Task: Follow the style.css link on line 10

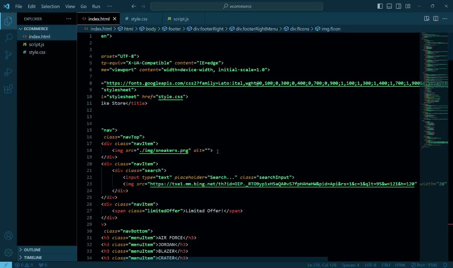Action: [171, 97]
